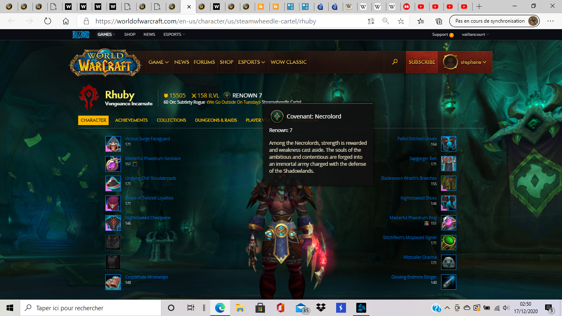
Task: Open the DUNGEONS & RAIDS tab
Action: [216, 120]
